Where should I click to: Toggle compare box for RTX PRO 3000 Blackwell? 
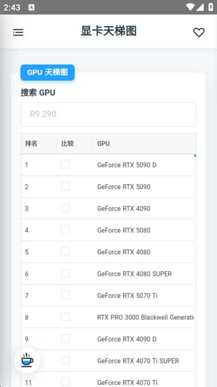click(65, 317)
